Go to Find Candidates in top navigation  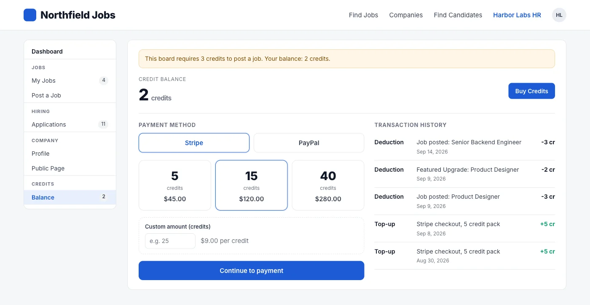point(458,15)
